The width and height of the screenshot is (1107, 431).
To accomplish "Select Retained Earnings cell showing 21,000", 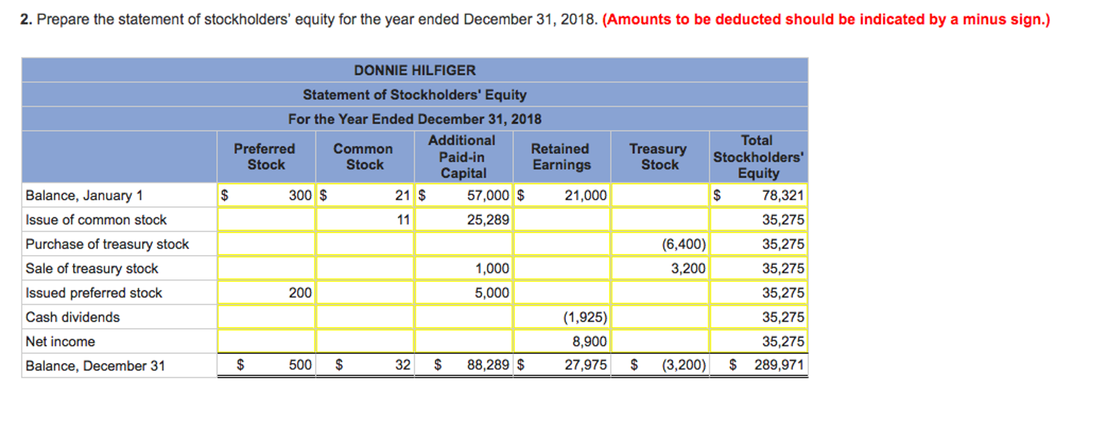I will click(562, 195).
